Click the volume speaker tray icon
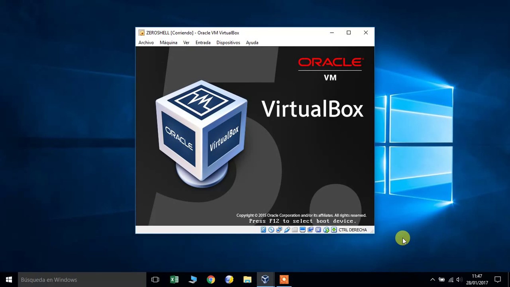 click(x=459, y=279)
